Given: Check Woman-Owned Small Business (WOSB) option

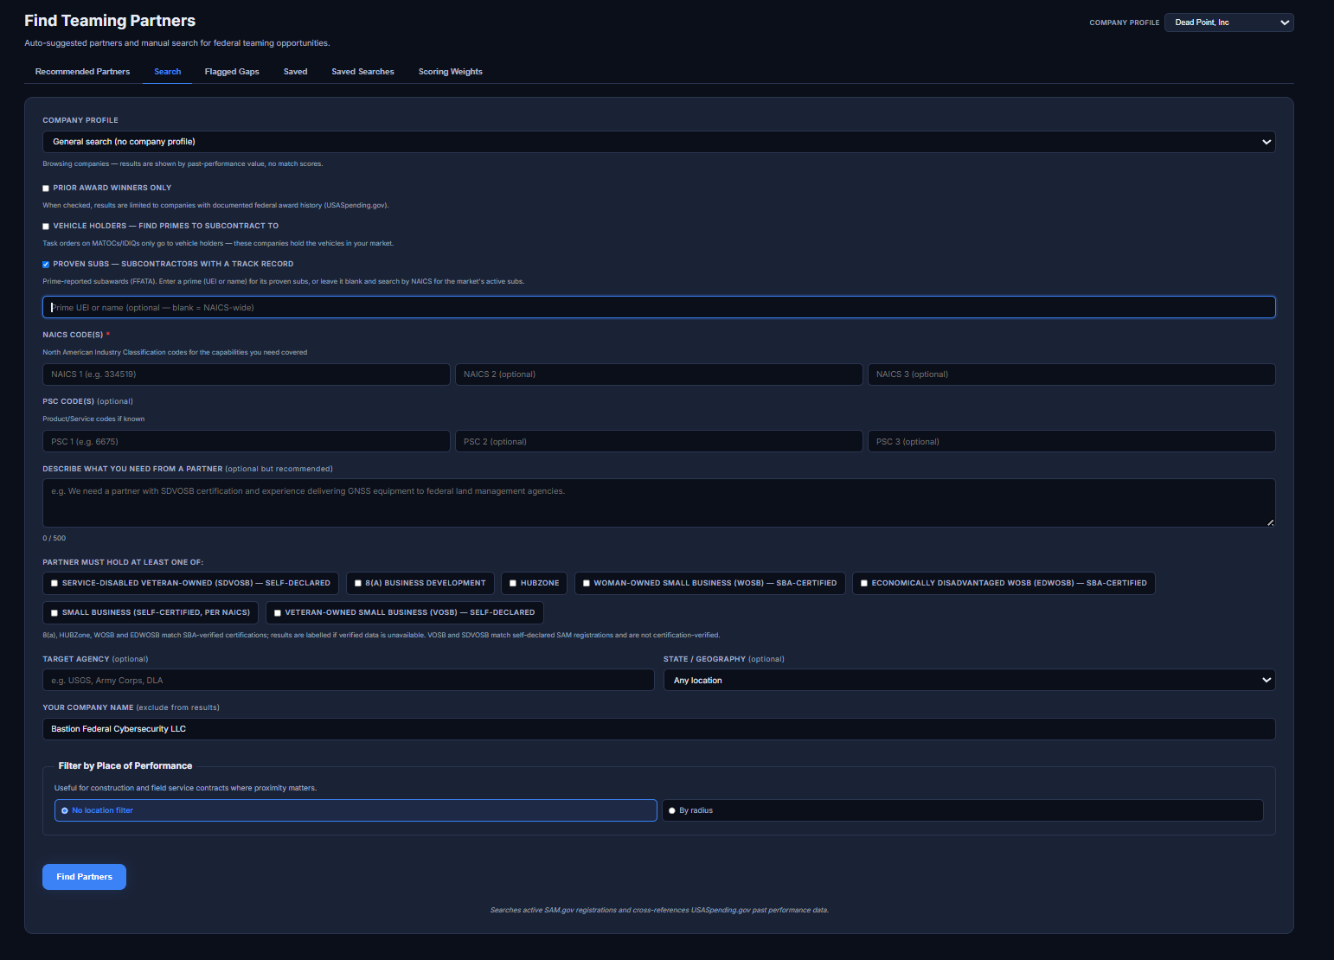Looking at the screenshot, I should (x=587, y=584).
